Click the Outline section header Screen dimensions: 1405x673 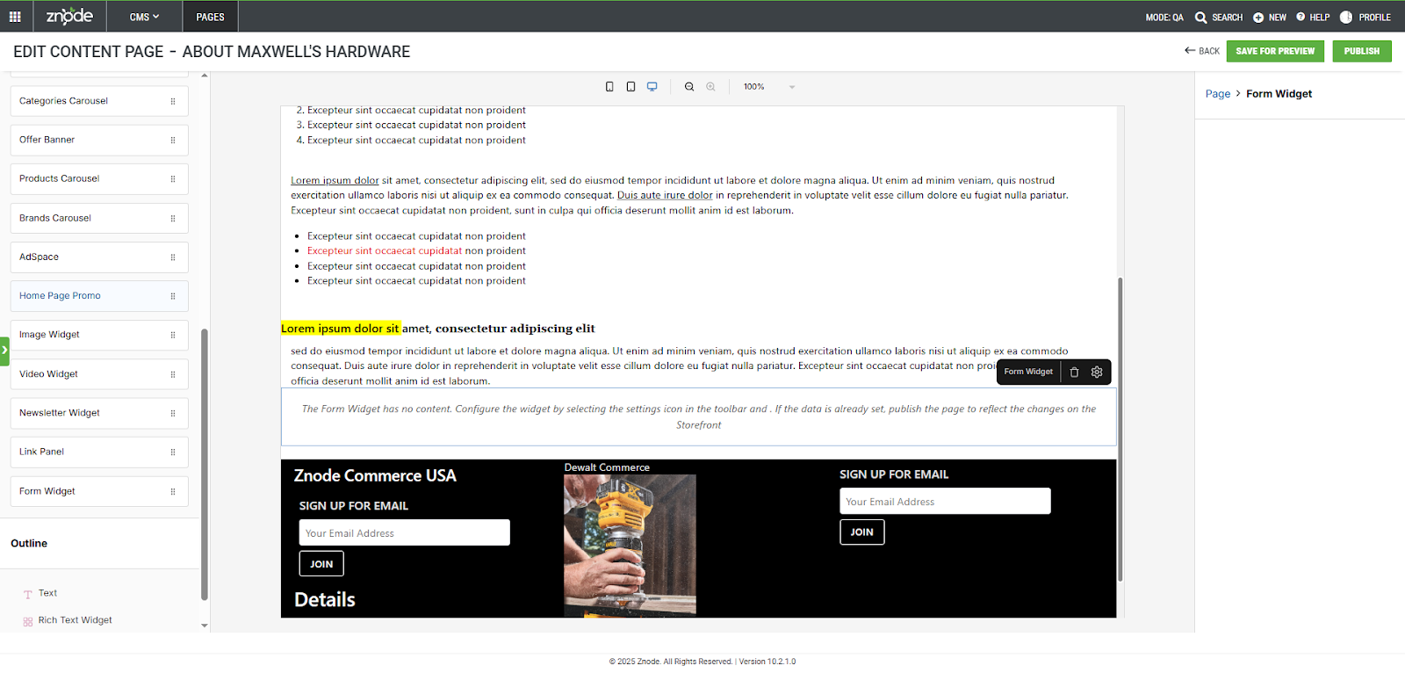29,544
